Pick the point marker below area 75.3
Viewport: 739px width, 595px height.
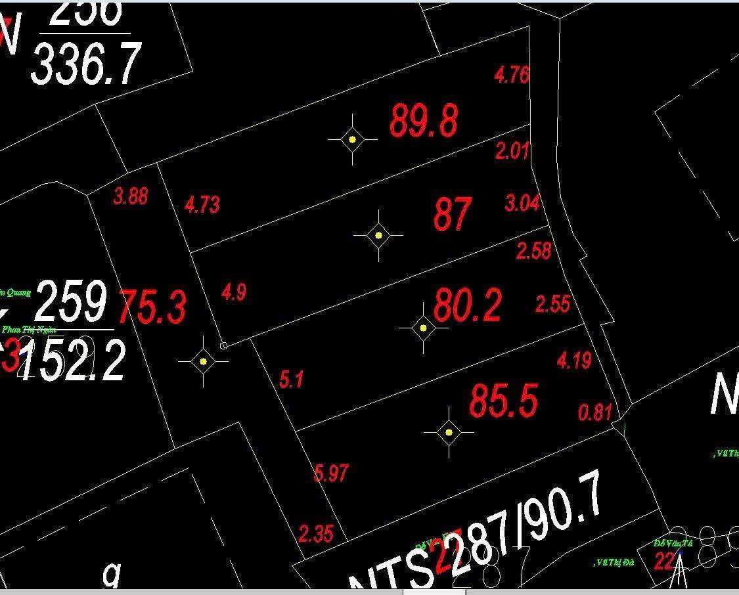[204, 361]
